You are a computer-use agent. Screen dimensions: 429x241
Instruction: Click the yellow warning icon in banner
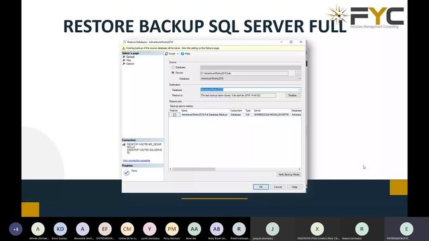[x=123, y=48]
